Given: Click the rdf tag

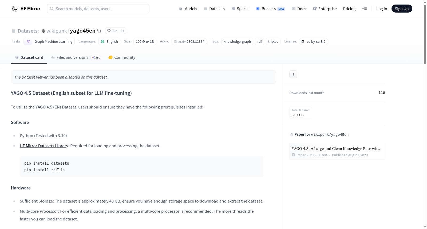Looking at the screenshot, I should [260, 41].
